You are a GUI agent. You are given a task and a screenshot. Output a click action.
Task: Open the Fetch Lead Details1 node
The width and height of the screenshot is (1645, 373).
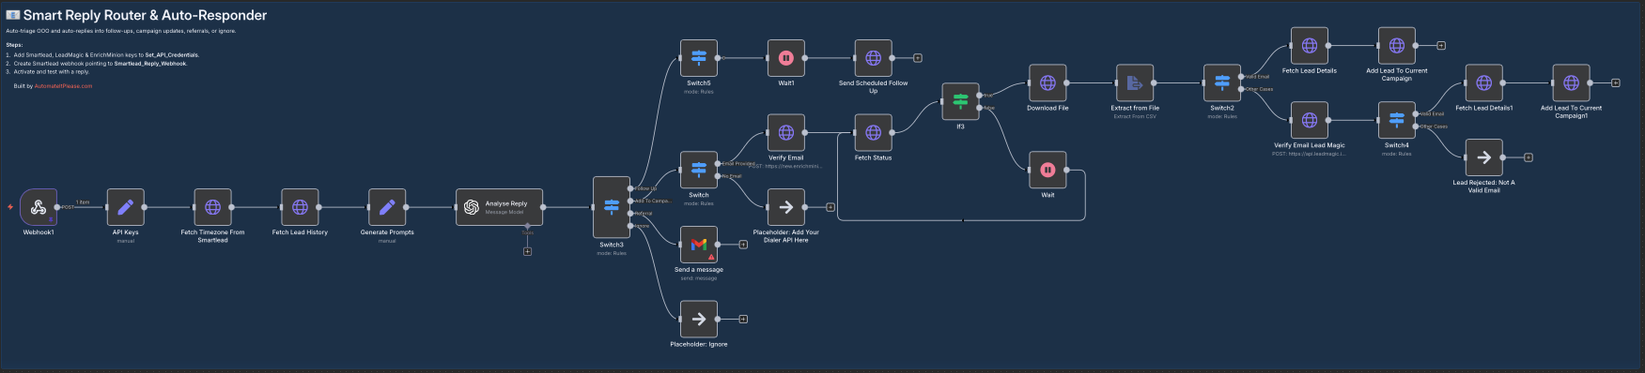click(1484, 82)
